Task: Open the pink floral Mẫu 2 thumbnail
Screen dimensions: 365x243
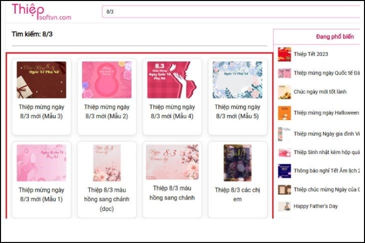Action: [x=107, y=80]
